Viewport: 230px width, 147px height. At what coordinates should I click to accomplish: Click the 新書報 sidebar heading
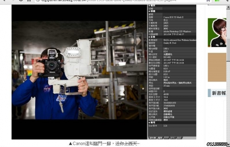click(x=218, y=93)
